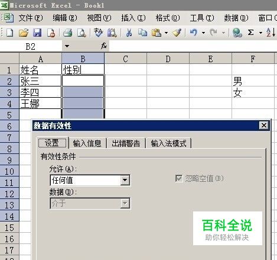Click the Permission icon in toolbar

tap(51, 33)
